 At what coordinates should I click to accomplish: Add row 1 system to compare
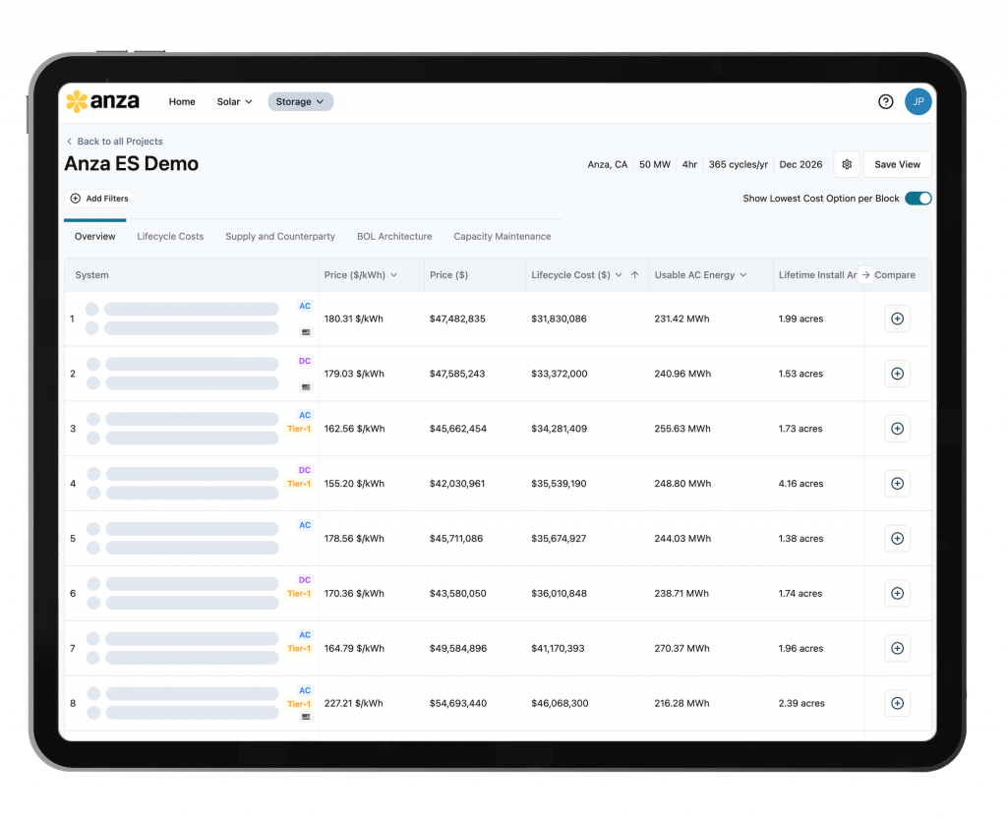click(x=896, y=319)
